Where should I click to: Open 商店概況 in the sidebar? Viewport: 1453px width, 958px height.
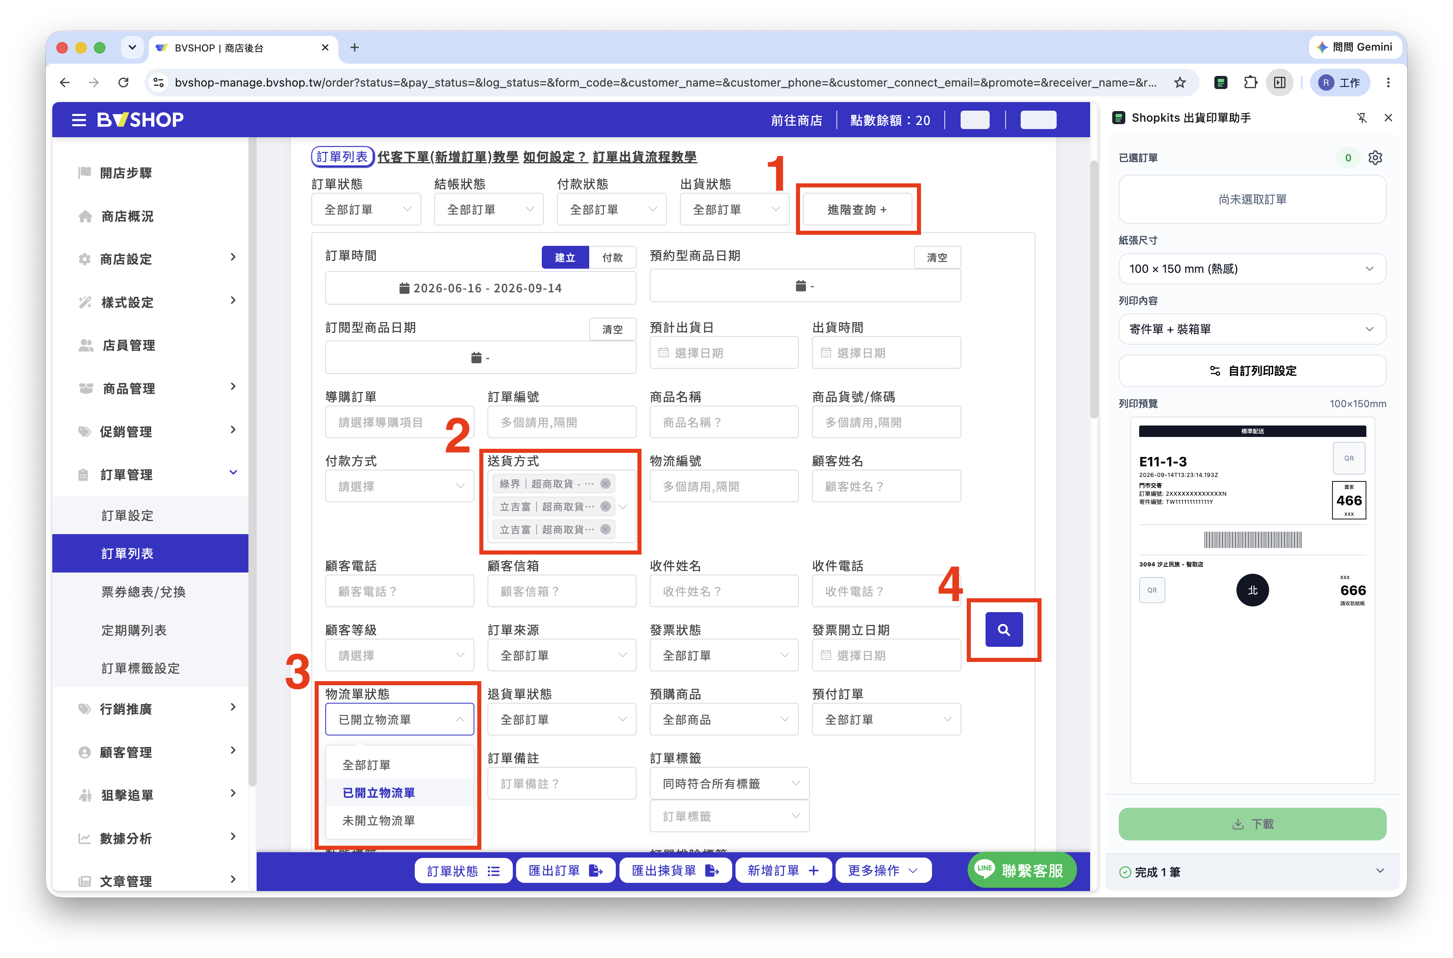pos(127,216)
